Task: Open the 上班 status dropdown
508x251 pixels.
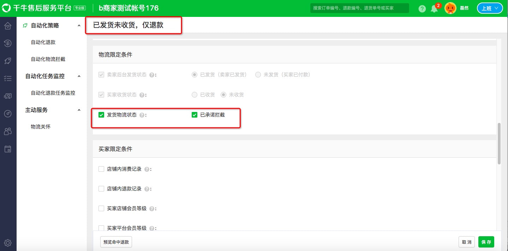Action: (490, 8)
